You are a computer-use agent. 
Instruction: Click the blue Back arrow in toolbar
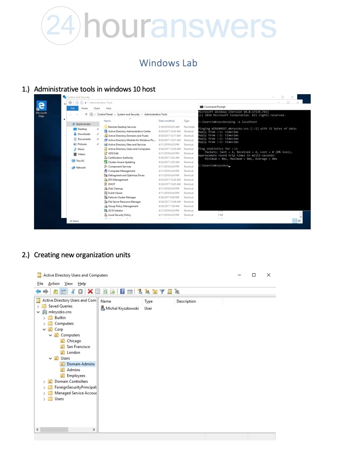click(38, 292)
